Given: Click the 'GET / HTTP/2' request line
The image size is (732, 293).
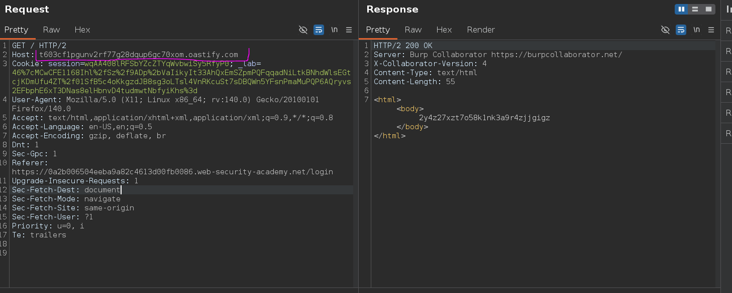Looking at the screenshot, I should coord(39,46).
